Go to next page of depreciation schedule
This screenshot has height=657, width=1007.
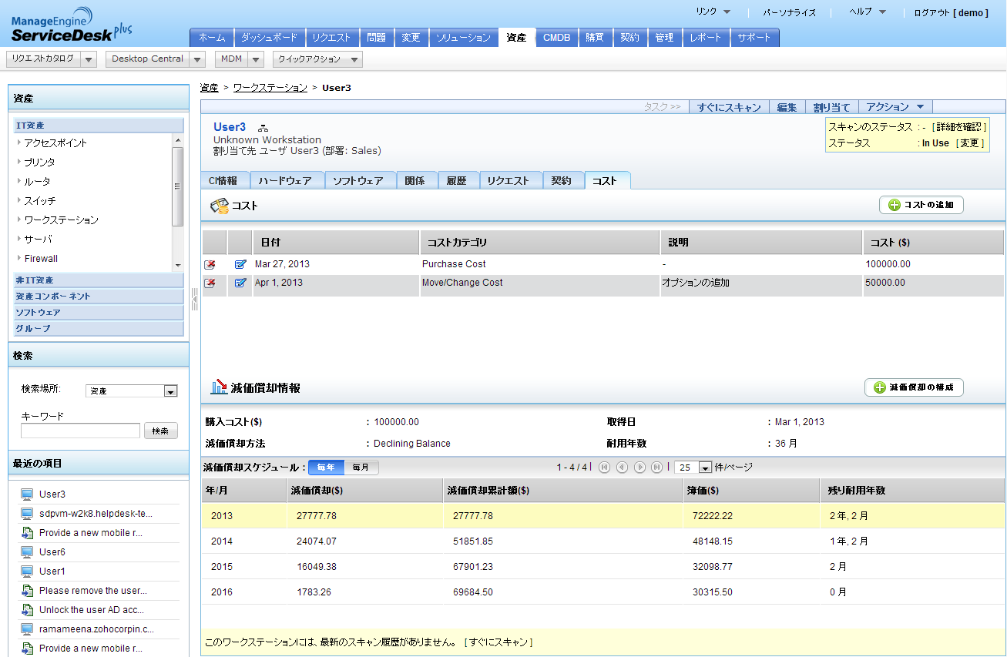(639, 468)
